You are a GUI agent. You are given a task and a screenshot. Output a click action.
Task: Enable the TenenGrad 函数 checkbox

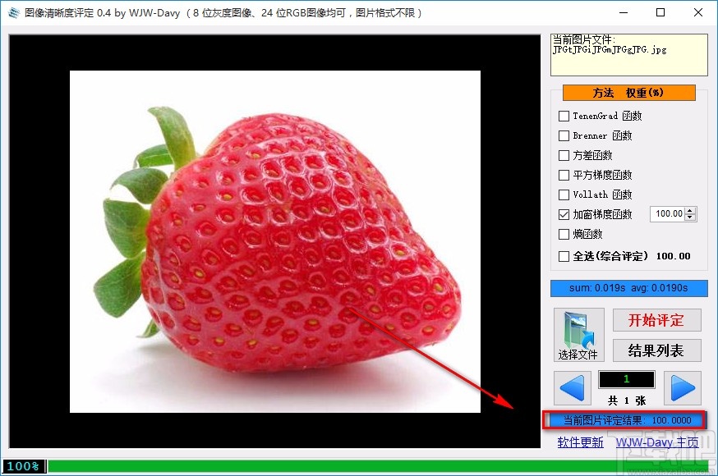pyautogui.click(x=564, y=117)
